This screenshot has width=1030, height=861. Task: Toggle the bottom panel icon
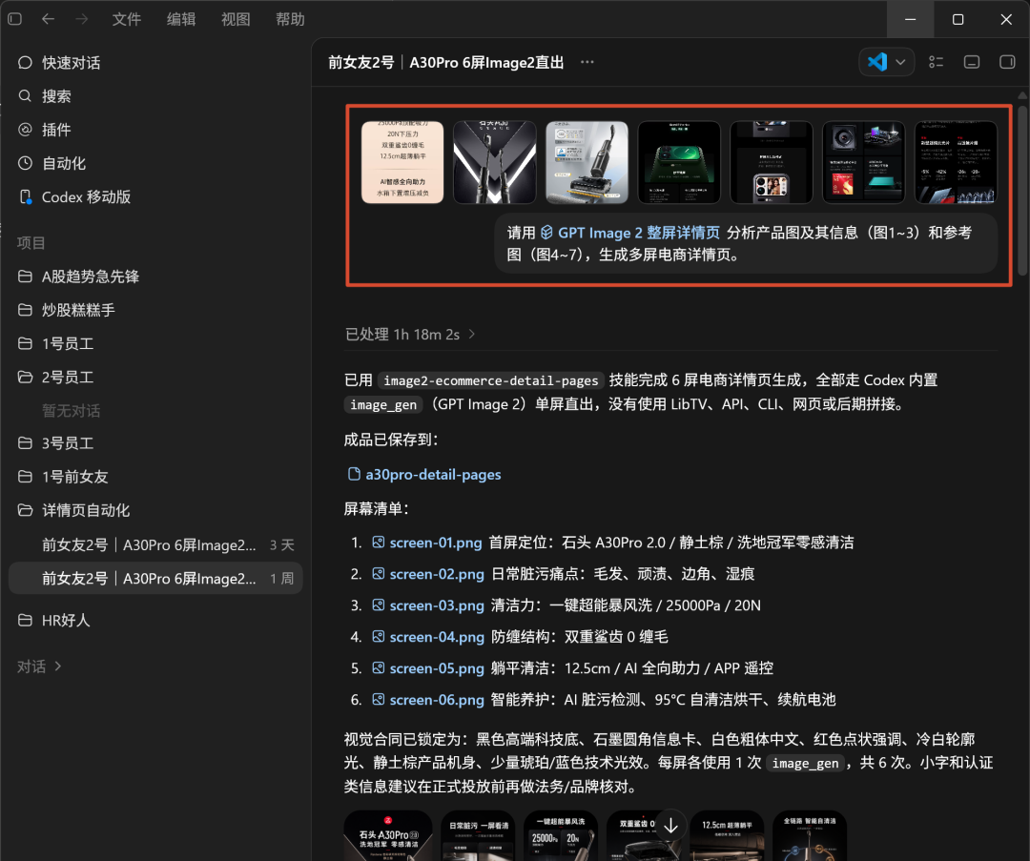[972, 62]
